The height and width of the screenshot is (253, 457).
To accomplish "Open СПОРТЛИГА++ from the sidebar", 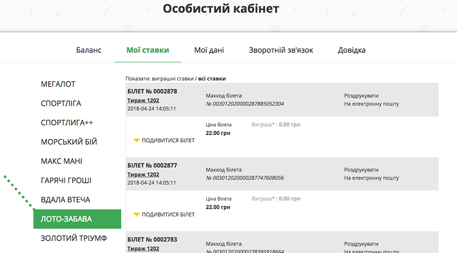I will [x=67, y=123].
